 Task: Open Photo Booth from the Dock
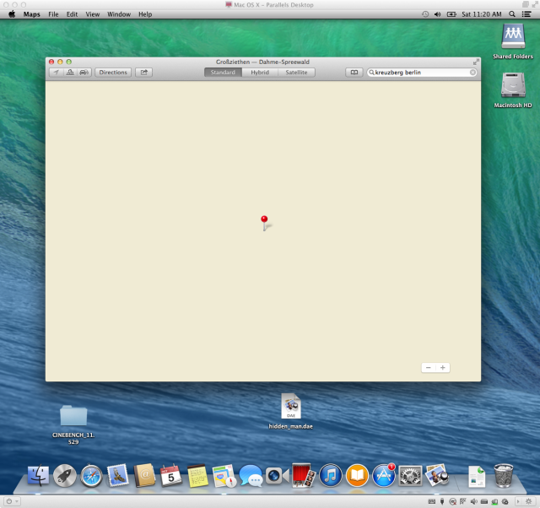click(304, 476)
